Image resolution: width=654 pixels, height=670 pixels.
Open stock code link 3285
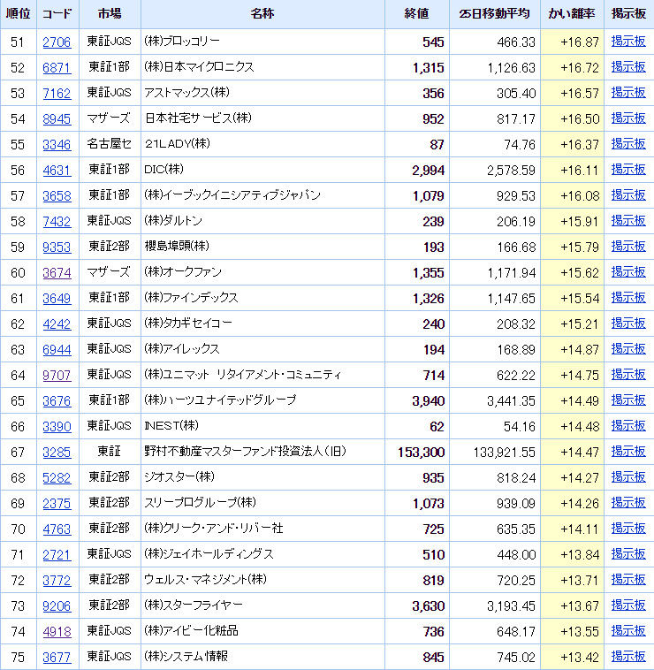coord(57,452)
